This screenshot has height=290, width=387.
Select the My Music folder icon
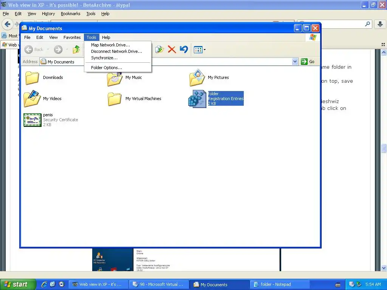click(115, 79)
